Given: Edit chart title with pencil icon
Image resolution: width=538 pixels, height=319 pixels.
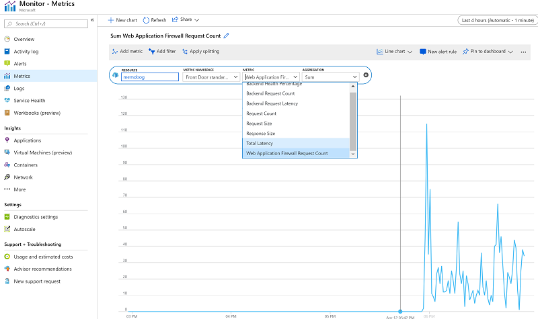Looking at the screenshot, I should (226, 36).
